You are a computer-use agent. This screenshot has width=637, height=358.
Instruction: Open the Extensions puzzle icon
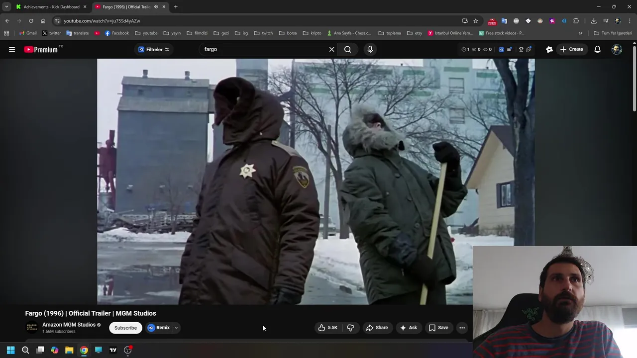coord(576,21)
